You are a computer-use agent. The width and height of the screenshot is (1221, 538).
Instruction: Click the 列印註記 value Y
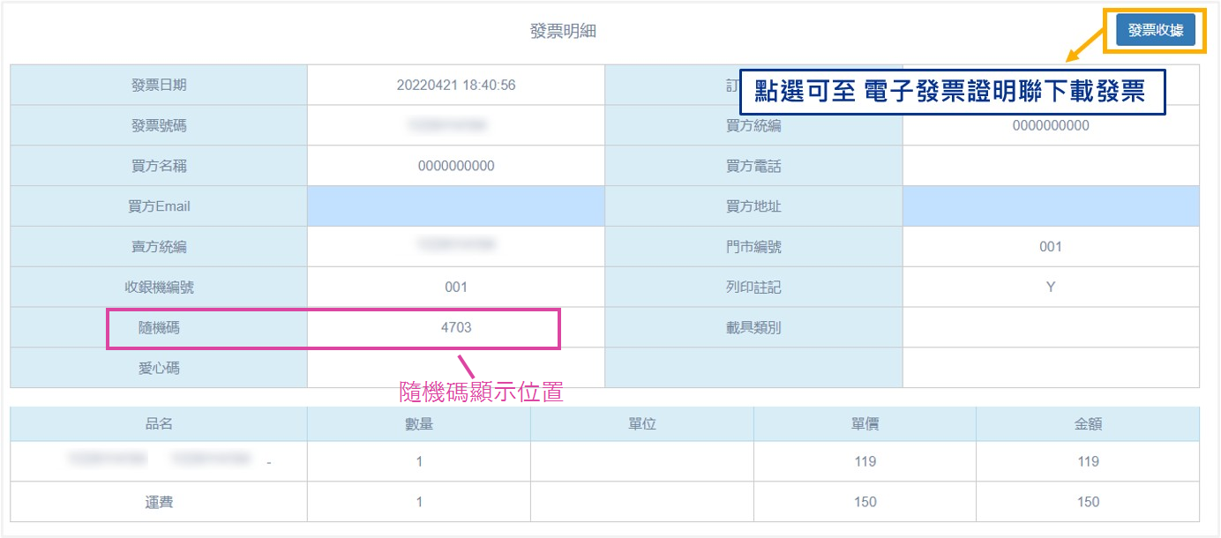point(1050,287)
